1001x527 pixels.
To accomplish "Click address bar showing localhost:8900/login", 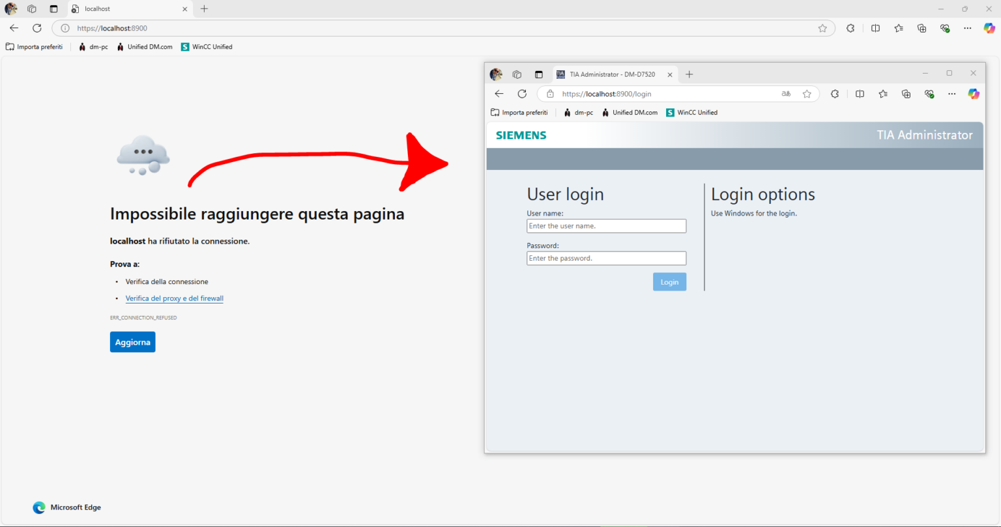I will (678, 94).
